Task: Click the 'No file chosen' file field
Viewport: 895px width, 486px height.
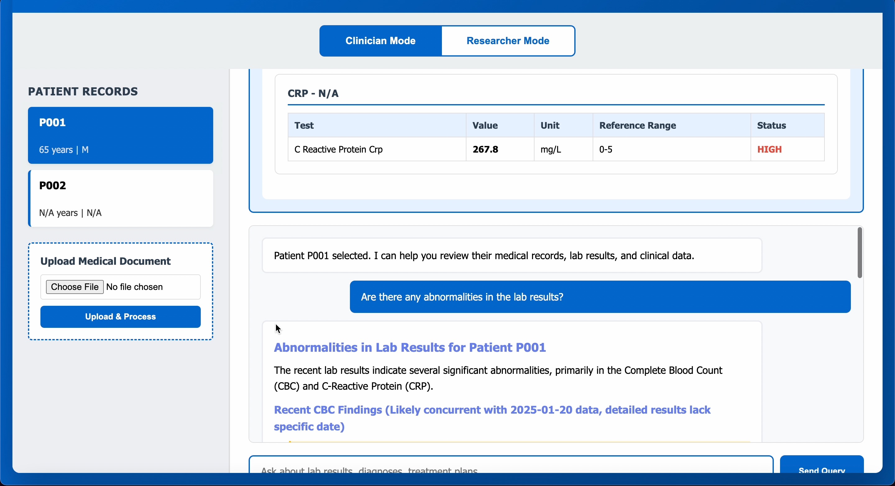Action: 135,287
